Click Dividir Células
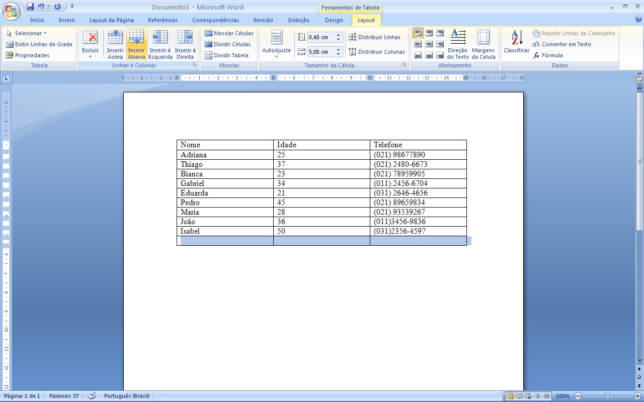Screen dimensions: 644x402 (227, 44)
